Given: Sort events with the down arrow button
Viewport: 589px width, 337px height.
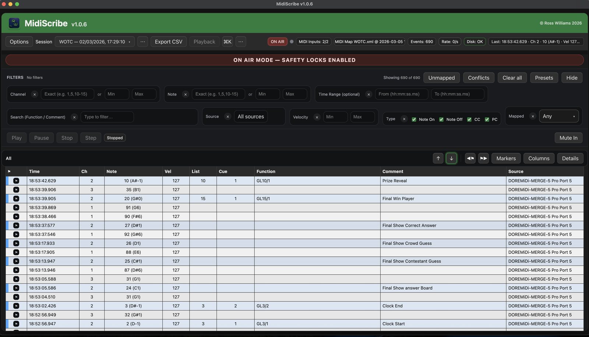Looking at the screenshot, I should click(x=451, y=158).
